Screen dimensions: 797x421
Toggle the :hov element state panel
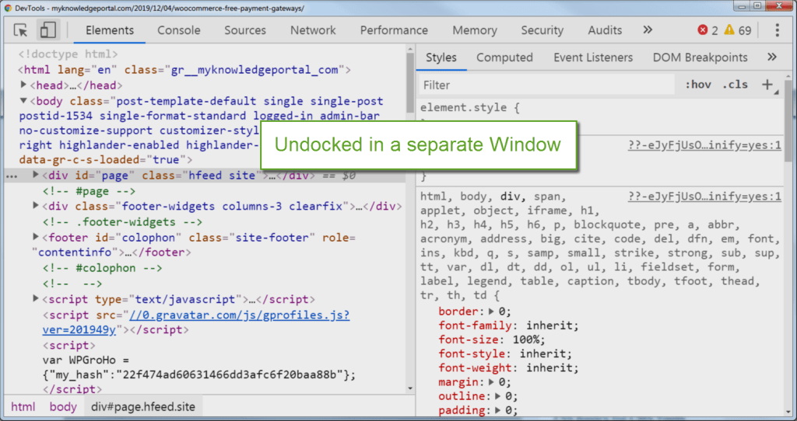[697, 85]
